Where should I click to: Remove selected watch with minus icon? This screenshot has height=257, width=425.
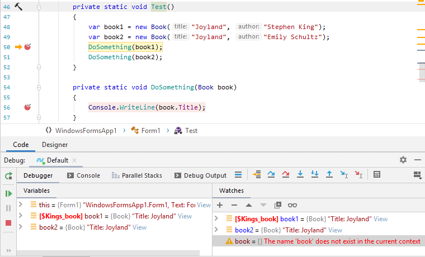(234, 205)
